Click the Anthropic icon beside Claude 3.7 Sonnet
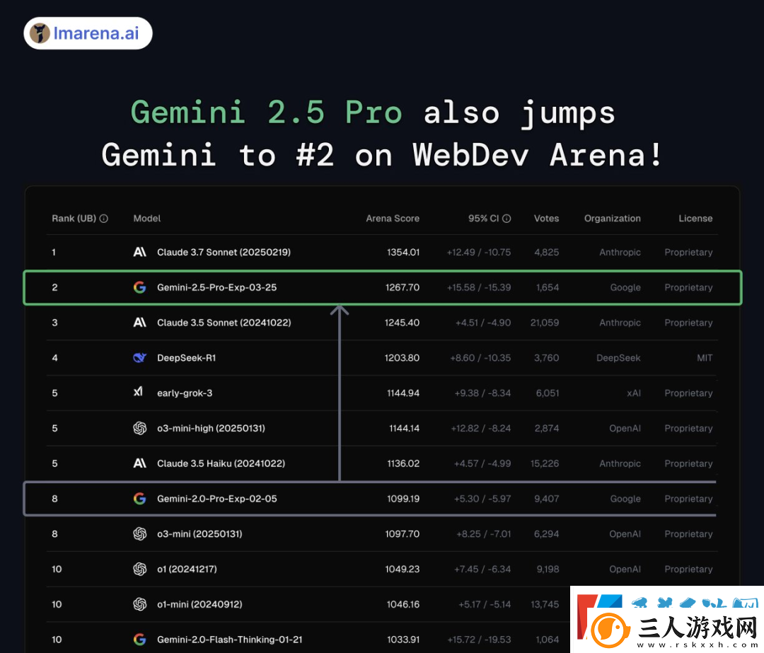764x653 pixels. click(140, 252)
